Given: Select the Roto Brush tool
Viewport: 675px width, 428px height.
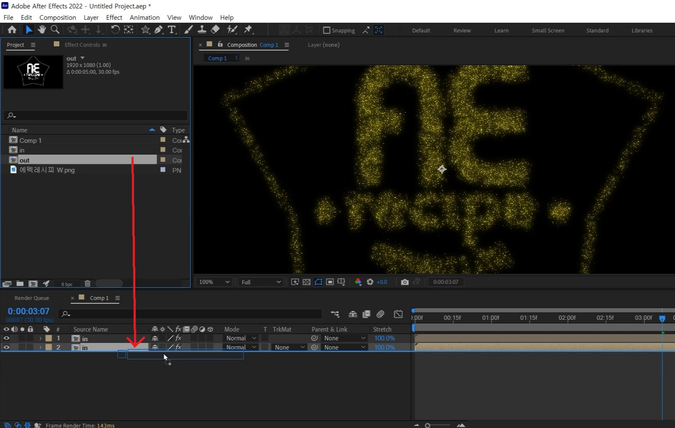Looking at the screenshot, I should (x=232, y=29).
